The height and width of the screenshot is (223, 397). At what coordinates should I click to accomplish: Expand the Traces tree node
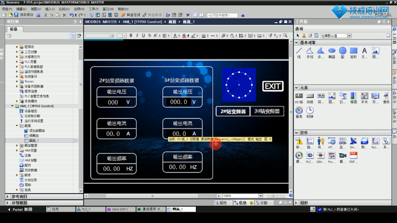17,82
